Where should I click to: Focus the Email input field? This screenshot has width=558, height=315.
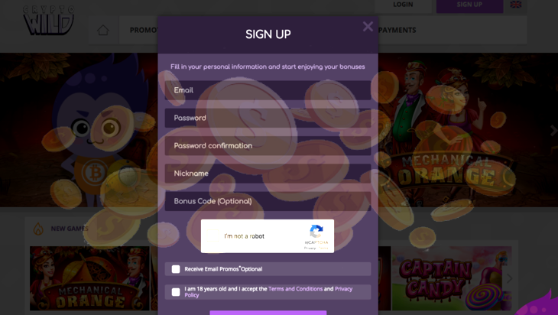(x=268, y=90)
